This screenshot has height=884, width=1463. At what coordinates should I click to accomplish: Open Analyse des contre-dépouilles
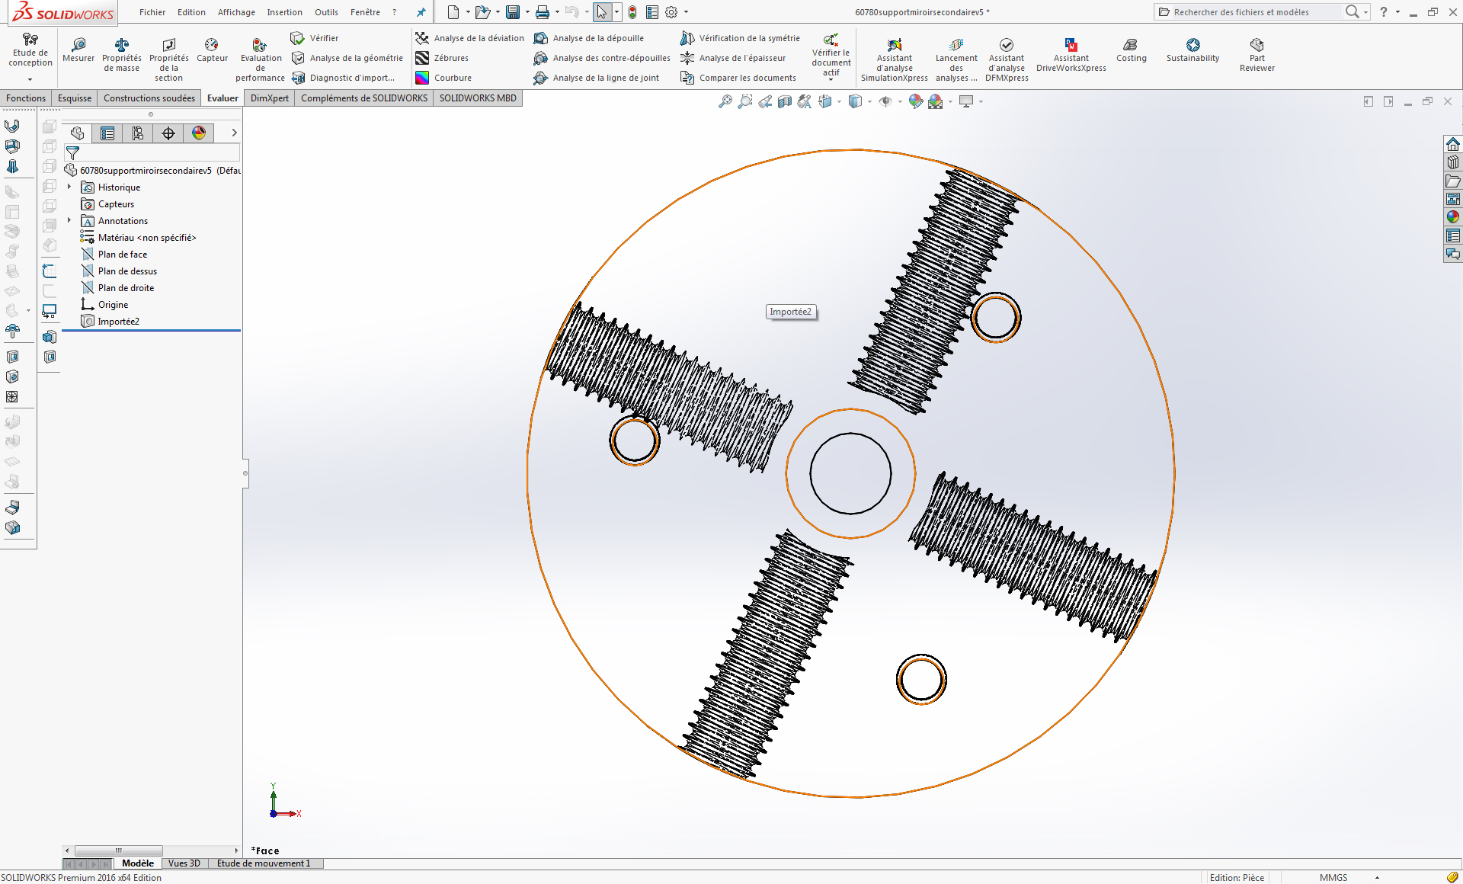[602, 58]
